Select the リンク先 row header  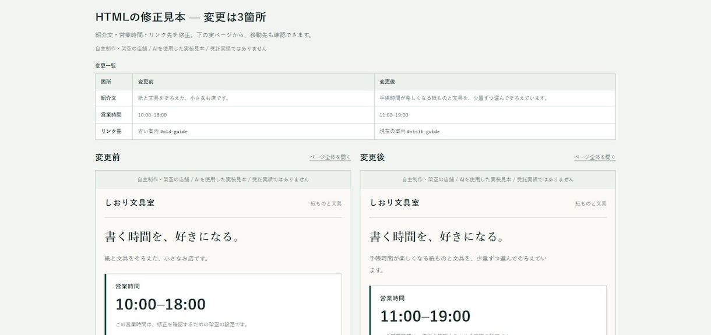pos(114,131)
